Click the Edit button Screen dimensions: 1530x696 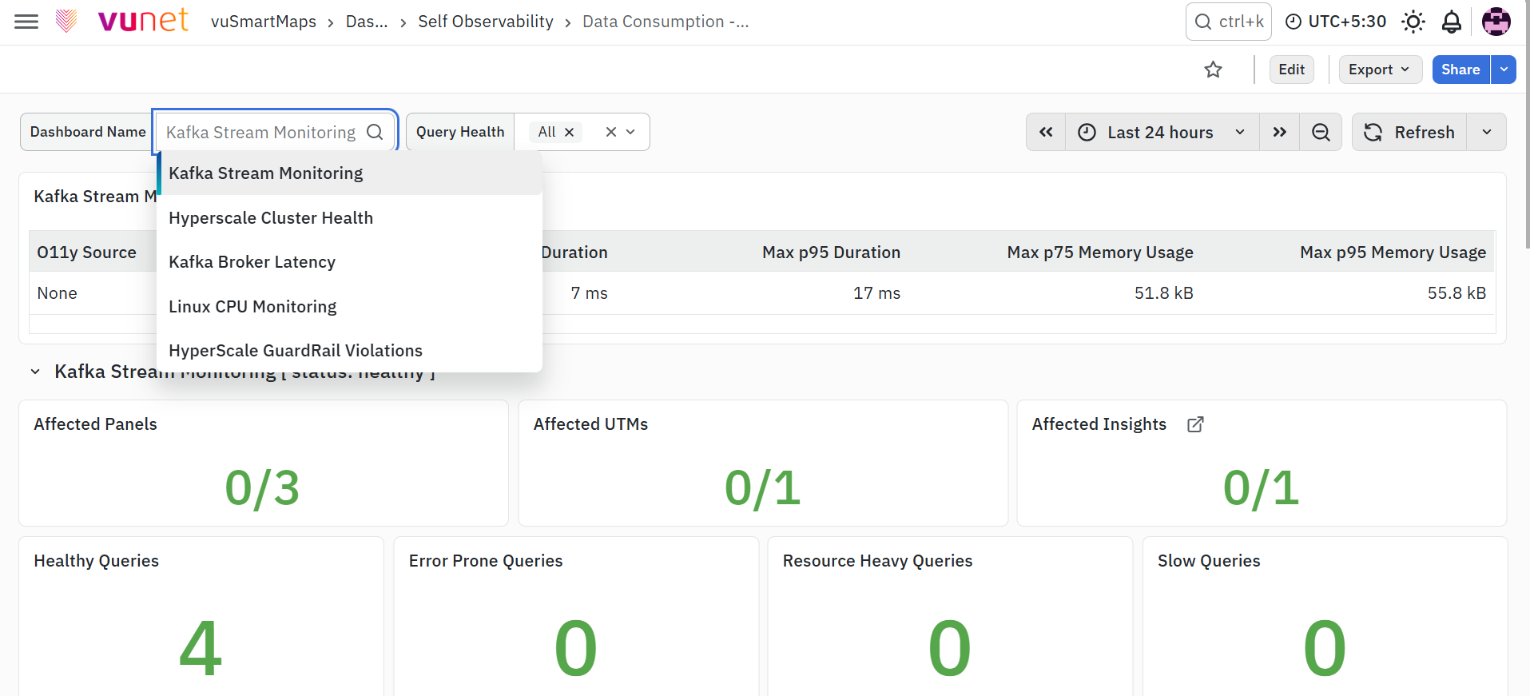coord(1291,70)
